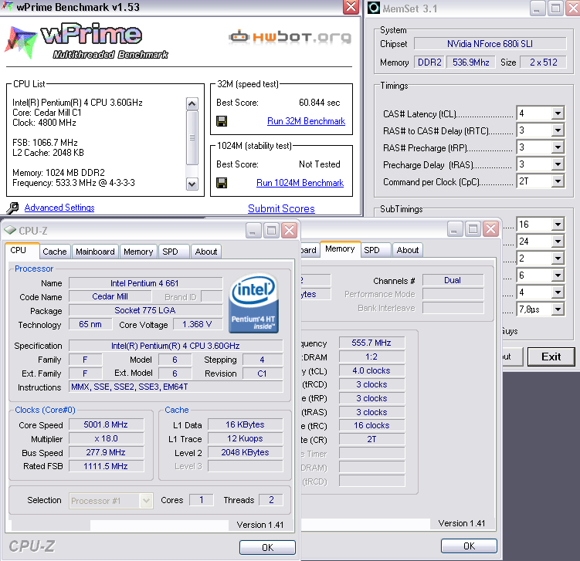The image size is (580, 561).
Task: Click the Chipset NVidia NForce 680i SLI field
Action: click(490, 44)
